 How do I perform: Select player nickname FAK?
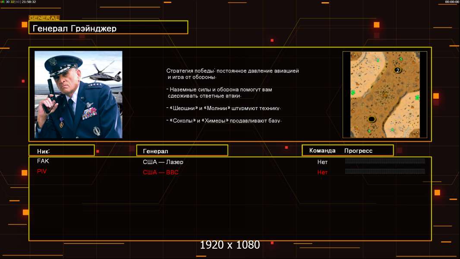(43, 161)
